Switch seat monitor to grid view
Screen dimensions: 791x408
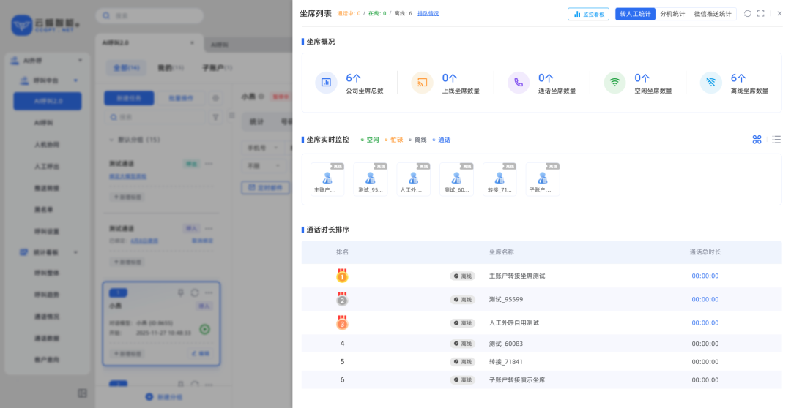pyautogui.click(x=757, y=140)
